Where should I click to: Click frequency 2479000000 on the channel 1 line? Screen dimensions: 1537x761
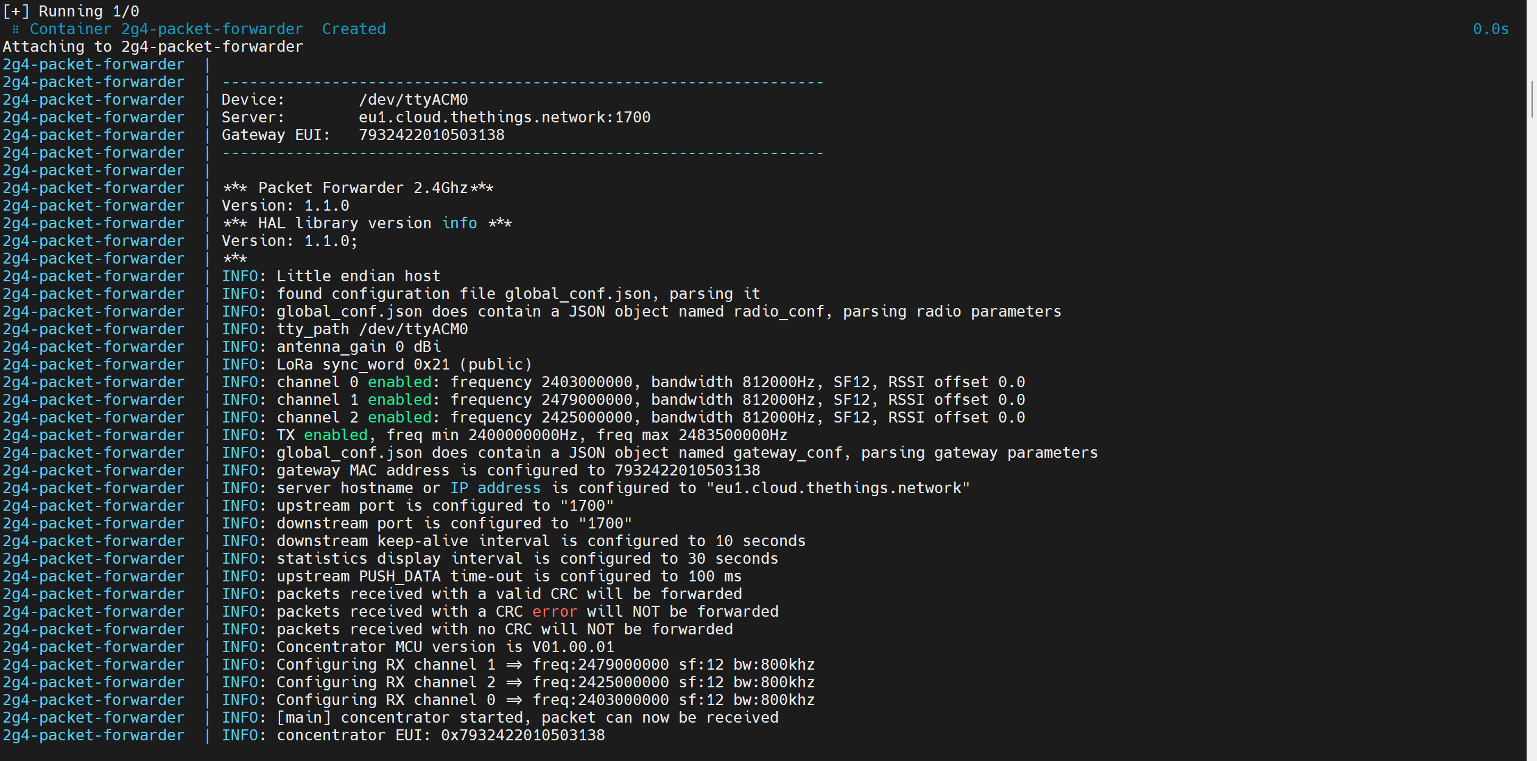pyautogui.click(x=586, y=400)
